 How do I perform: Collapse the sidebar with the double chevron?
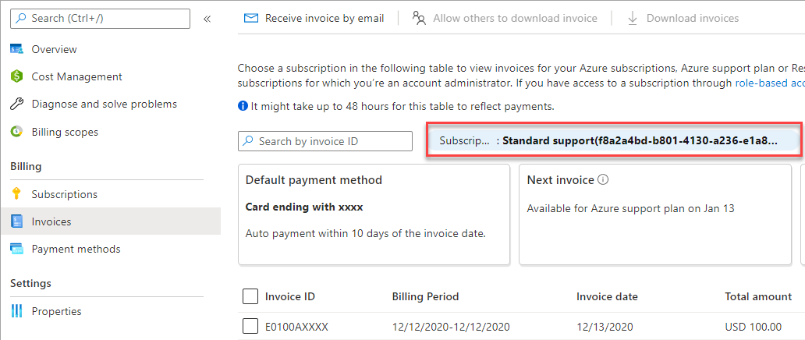click(x=207, y=19)
